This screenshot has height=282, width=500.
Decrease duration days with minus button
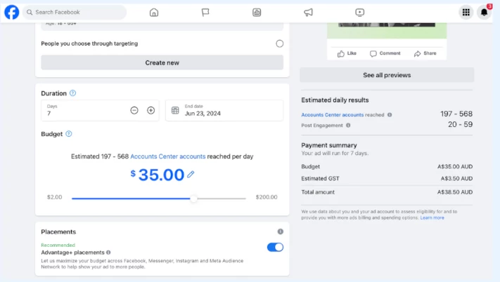point(134,110)
